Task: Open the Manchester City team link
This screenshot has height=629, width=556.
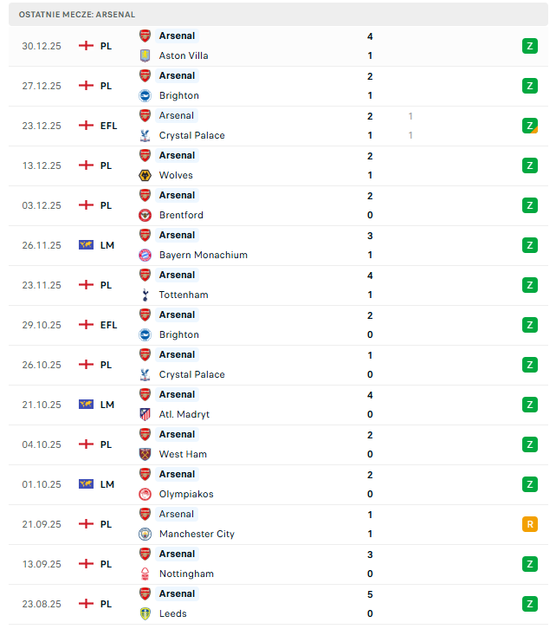Action: [197, 534]
